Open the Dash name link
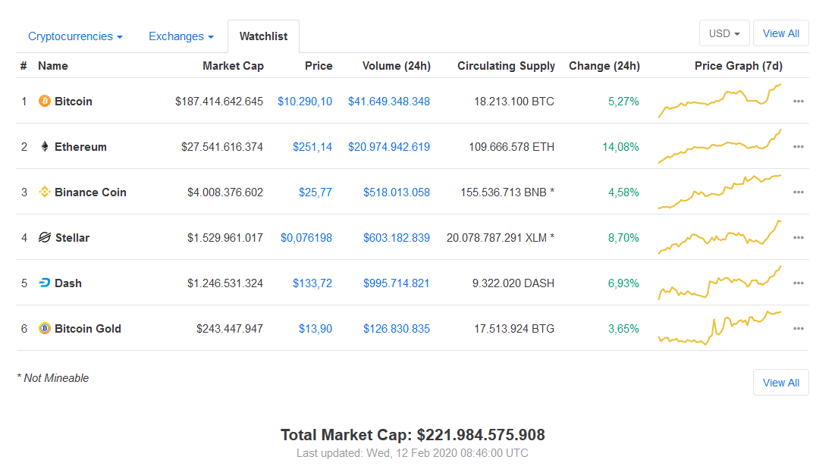The width and height of the screenshot is (838, 466). point(67,283)
